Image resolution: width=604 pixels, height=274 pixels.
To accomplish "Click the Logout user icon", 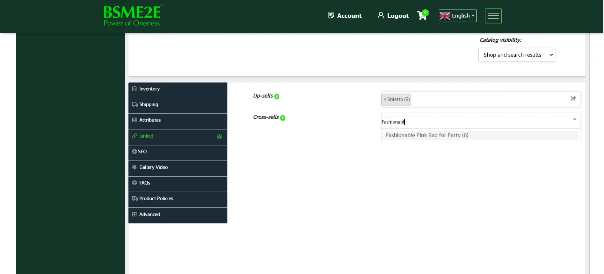I will click(x=381, y=15).
